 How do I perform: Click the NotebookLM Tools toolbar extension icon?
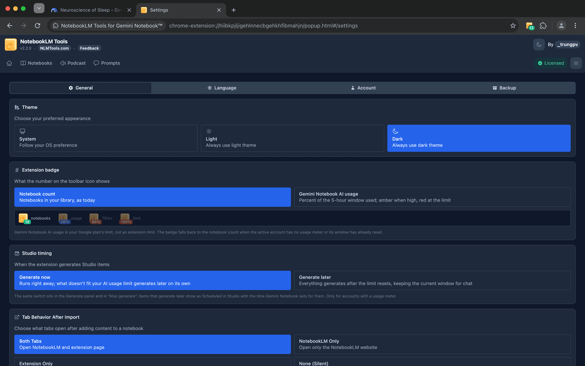tap(530, 26)
